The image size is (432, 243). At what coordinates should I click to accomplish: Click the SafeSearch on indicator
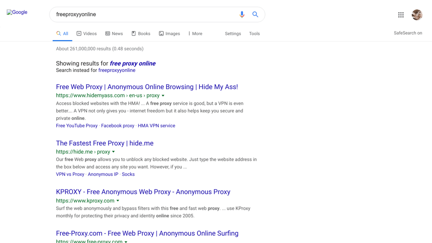[x=408, y=33]
